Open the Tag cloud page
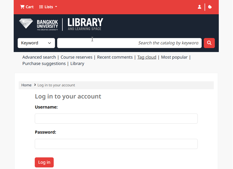Image resolution: width=233 pixels, height=169 pixels. coord(147,57)
